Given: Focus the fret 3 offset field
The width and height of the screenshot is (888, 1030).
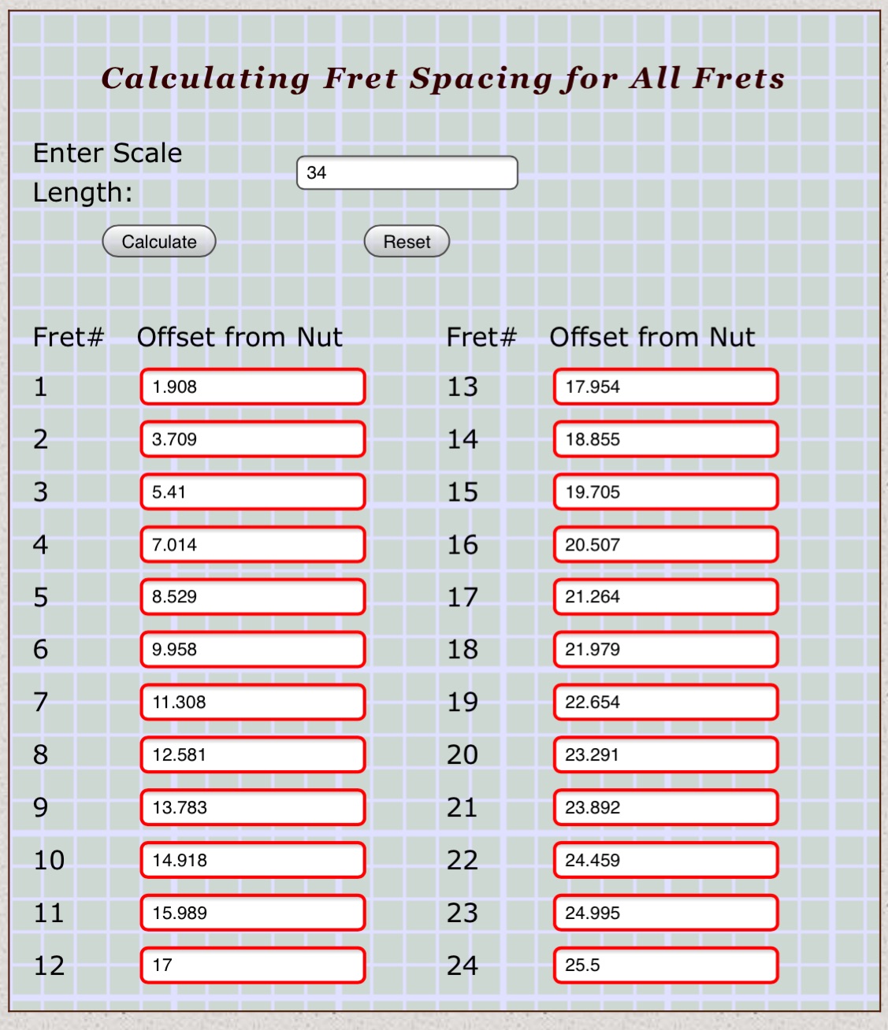Looking at the screenshot, I should pos(253,492).
